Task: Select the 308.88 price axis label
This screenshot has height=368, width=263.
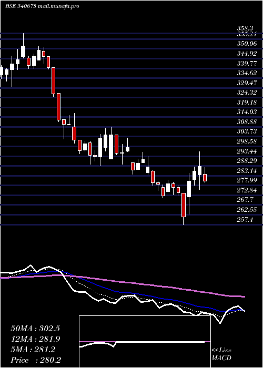Action: 246,122
